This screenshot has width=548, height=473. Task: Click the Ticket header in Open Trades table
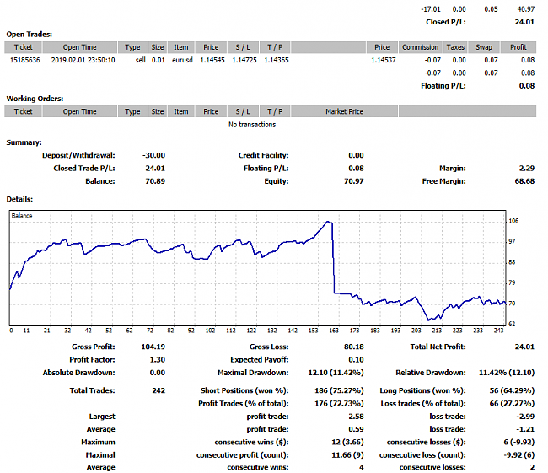[x=23, y=47]
